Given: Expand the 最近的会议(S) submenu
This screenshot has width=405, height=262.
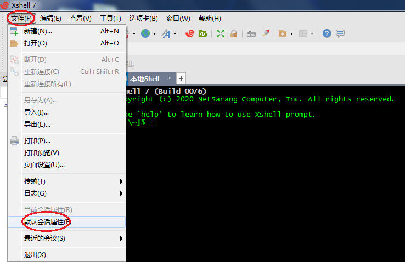Looking at the screenshot, I should pyautogui.click(x=67, y=238).
